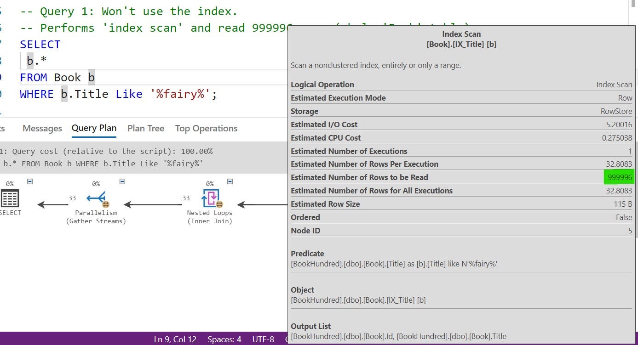Screen dimensions: 638x345
Task: Click Estimated Rows Per Execution 32.8083
Action: (x=619, y=164)
